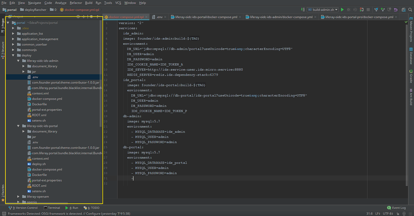Expand the .idea folder
Image resolution: width=414 pixels, height=216 pixels.
13,28
